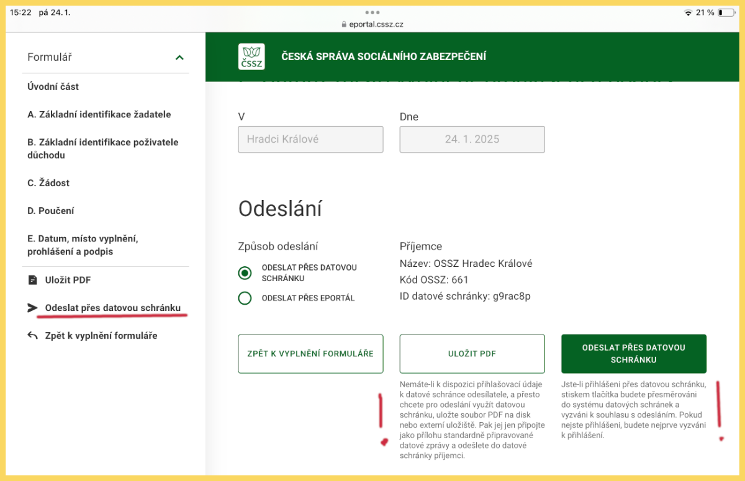Click the padlock icon beside the URL
This screenshot has height=481, width=745.
click(344, 25)
